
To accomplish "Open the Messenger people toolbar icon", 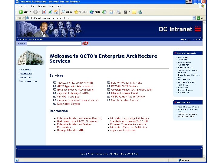I will click(140, 12).
